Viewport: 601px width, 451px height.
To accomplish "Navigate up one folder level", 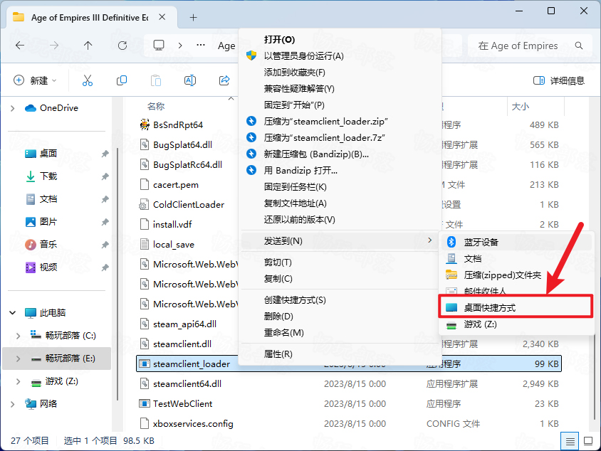I will pos(88,46).
